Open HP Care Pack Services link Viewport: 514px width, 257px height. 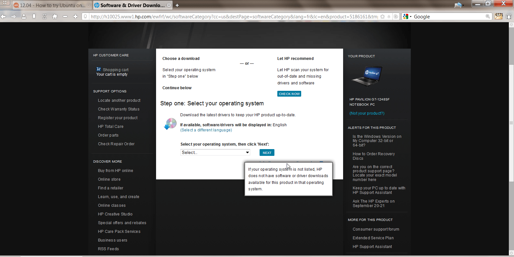[119, 232]
